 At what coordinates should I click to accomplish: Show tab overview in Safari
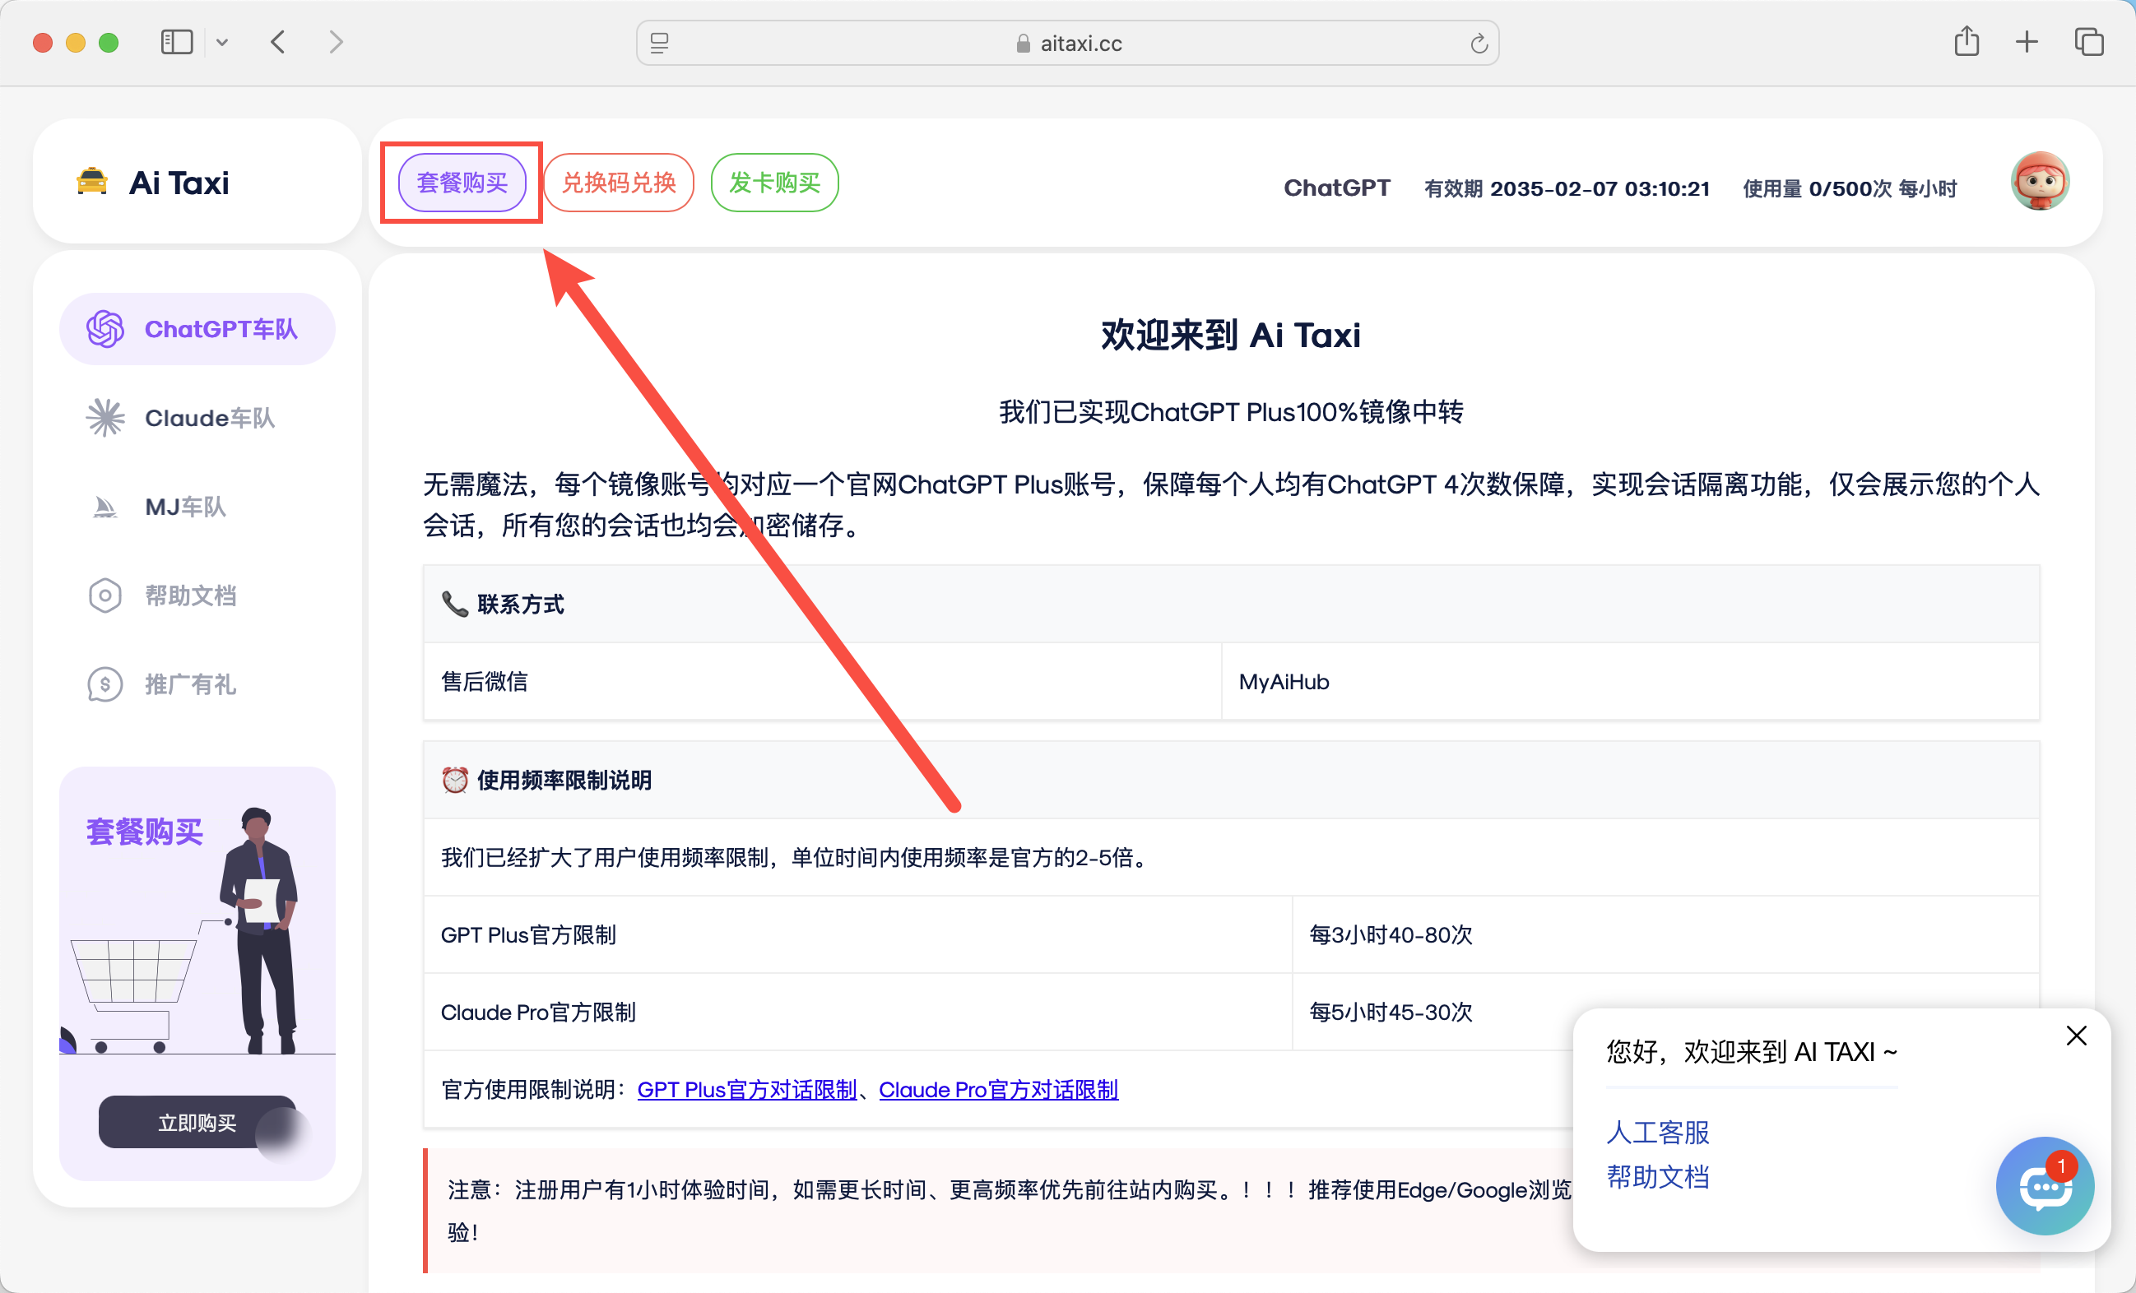click(x=2088, y=42)
